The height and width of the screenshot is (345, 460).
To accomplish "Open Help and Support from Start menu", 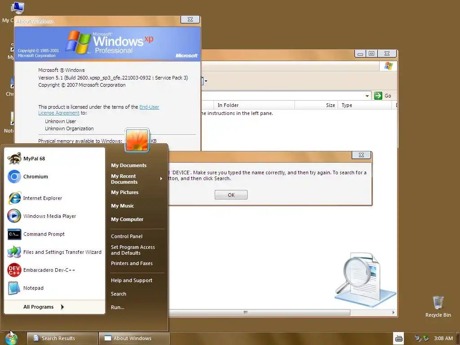I will click(132, 280).
